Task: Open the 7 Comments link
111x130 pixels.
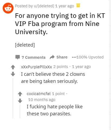Action: 34,57
